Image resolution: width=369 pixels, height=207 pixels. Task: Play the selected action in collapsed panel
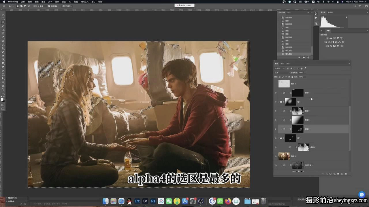(316, 18)
